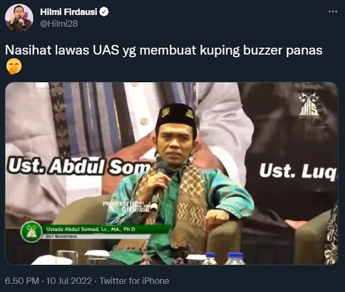This screenshot has width=345, height=292.
Task: Click the 6.50 PM timestamp
Action: click(22, 281)
